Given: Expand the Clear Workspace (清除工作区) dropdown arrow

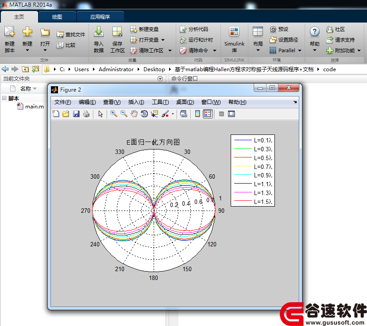Looking at the screenshot, I should click(x=170, y=50).
